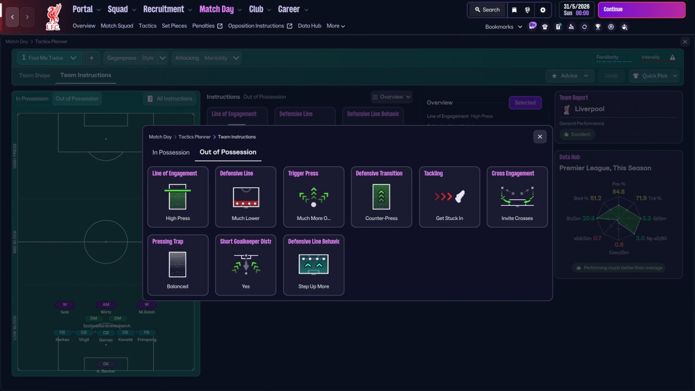695x391 pixels.
Task: Open the Pressing Trap Balanced card
Action: pyautogui.click(x=178, y=265)
